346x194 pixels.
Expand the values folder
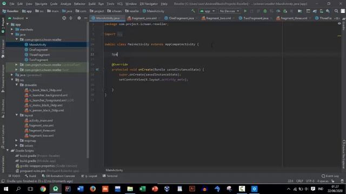tap(17, 145)
